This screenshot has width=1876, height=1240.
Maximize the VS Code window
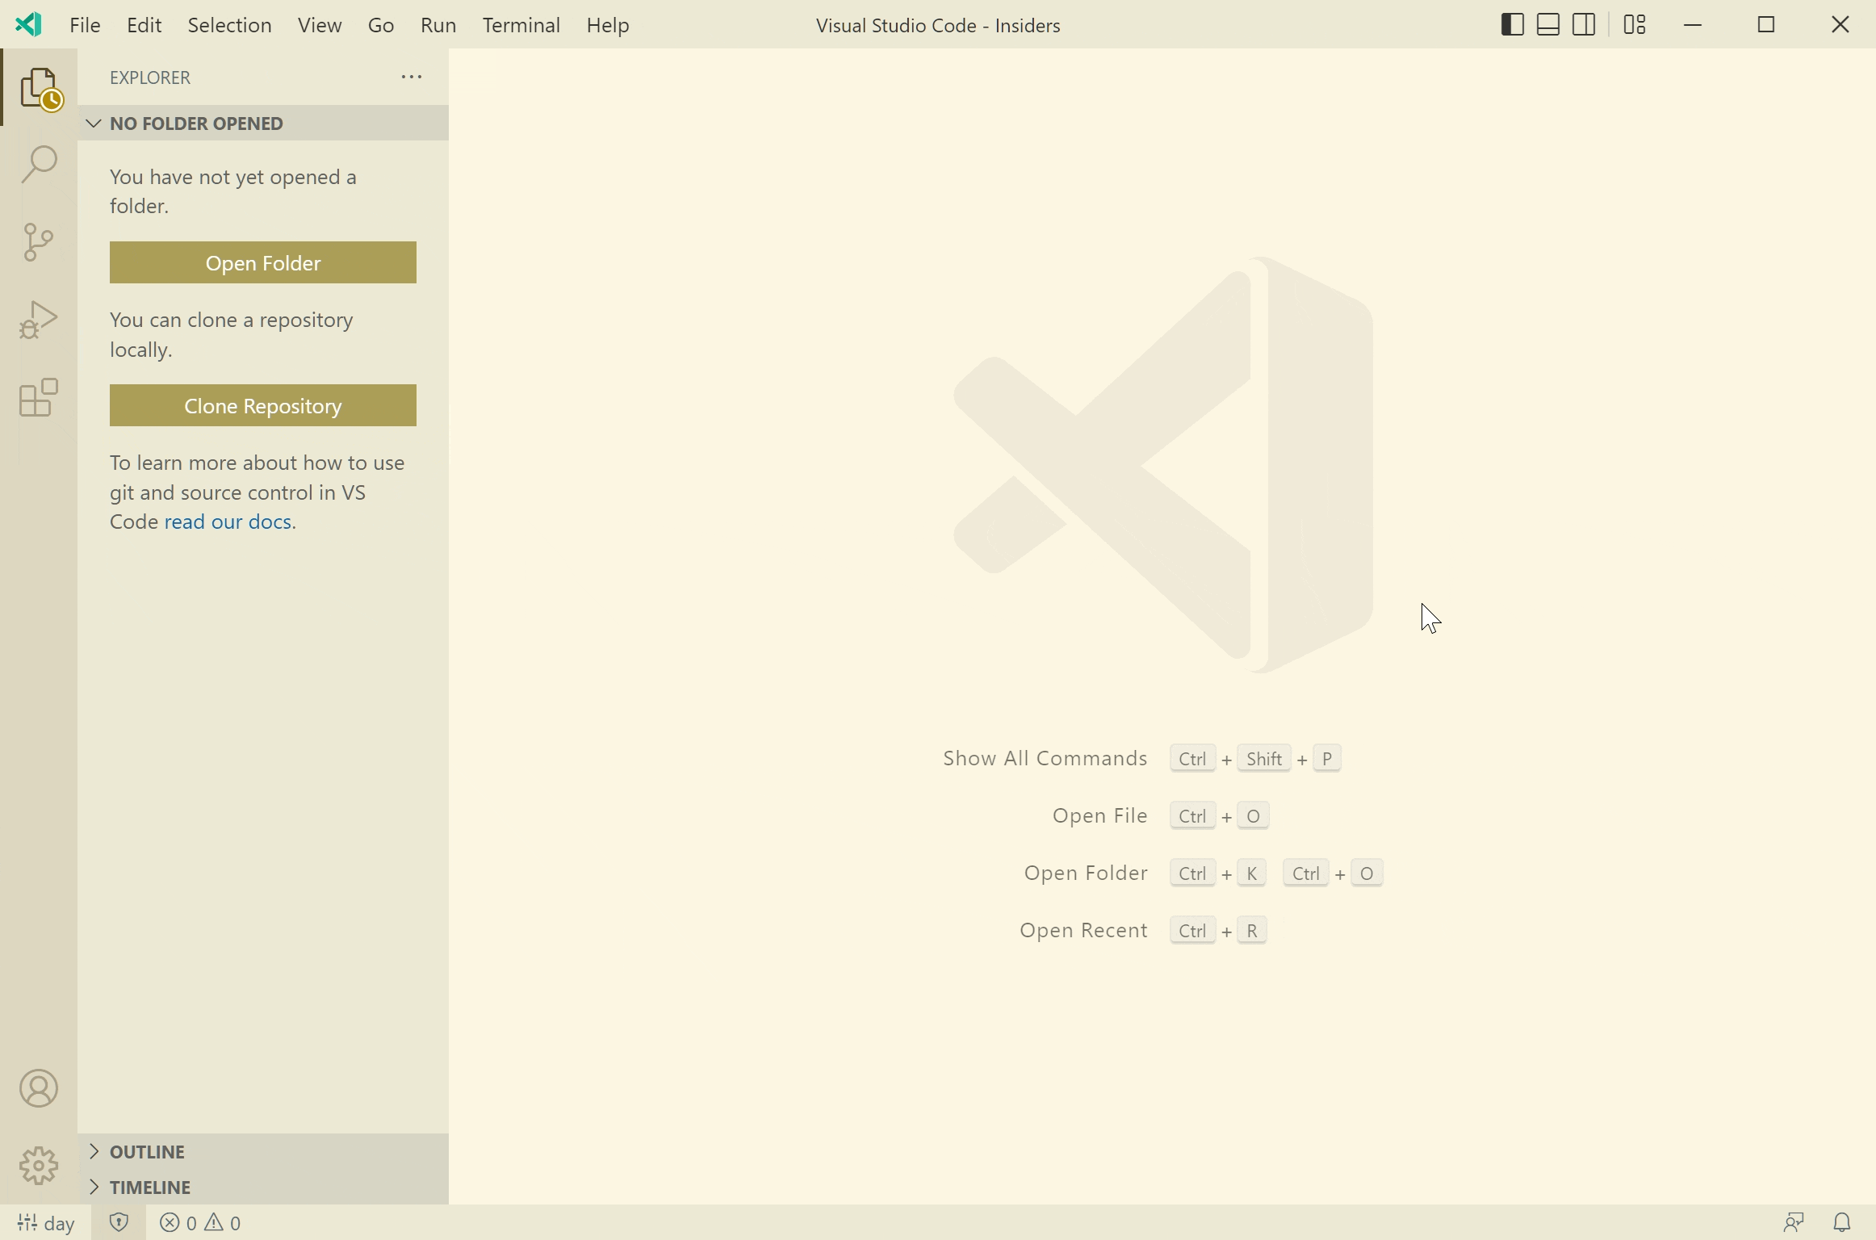click(x=1766, y=25)
